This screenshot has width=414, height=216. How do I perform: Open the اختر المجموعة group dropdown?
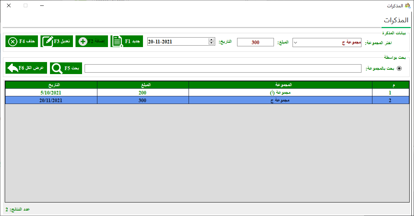[x=295, y=42]
